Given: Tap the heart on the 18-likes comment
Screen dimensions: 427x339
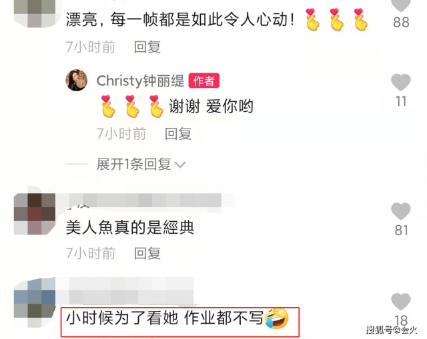Looking at the screenshot, I should tap(400, 302).
